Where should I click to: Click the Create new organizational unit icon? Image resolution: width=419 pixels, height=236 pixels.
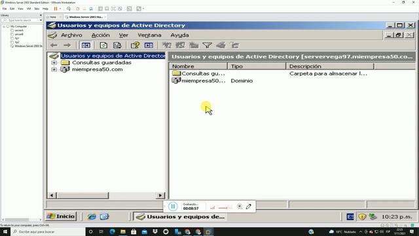click(194, 45)
